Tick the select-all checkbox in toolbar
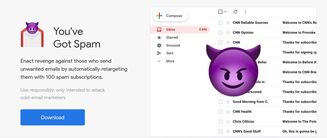The width and height of the screenshot is (327, 138). coord(220,12)
